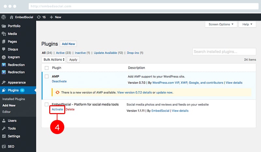
Task: Filter plugins by Active
Action: 60,53
